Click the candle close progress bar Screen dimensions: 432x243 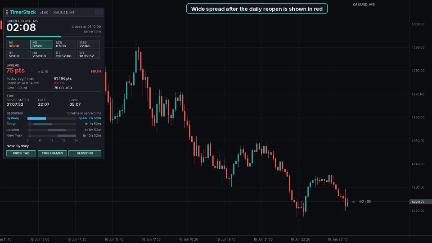coord(54,36)
